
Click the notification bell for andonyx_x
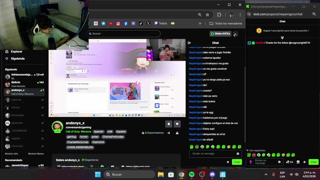(168, 124)
